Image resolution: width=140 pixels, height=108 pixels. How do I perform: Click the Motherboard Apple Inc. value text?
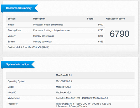[x=82, y=98]
